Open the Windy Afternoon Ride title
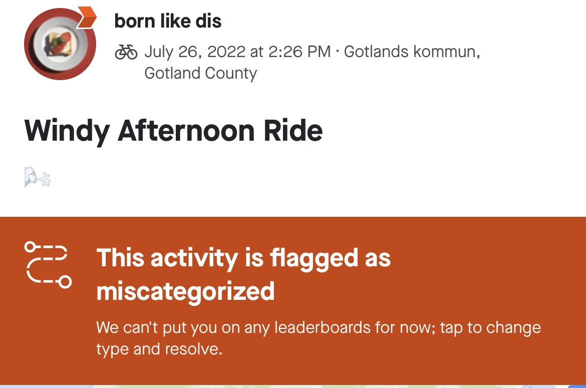Viewport: 586px width, 388px height. tap(173, 130)
